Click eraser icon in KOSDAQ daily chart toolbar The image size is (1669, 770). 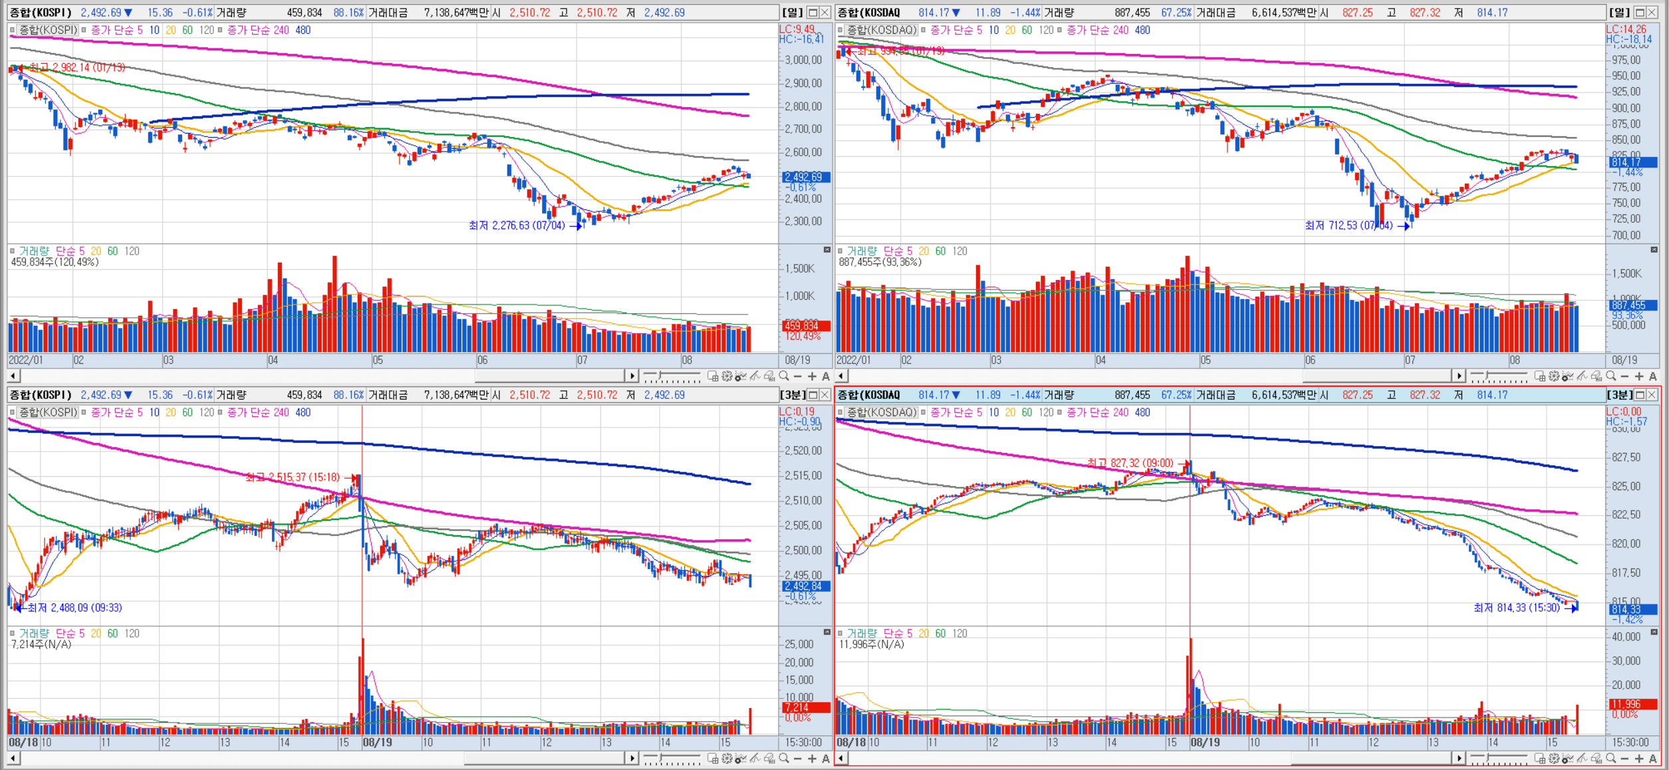click(x=1596, y=376)
